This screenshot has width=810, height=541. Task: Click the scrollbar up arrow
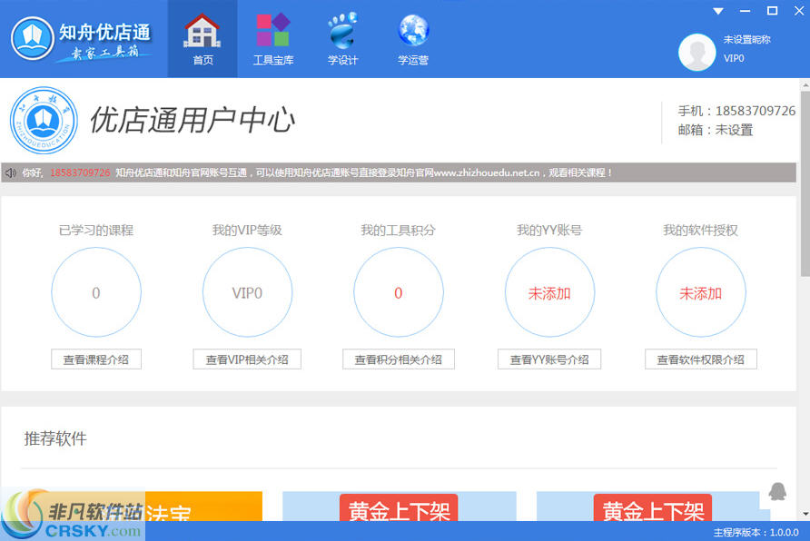pos(805,84)
